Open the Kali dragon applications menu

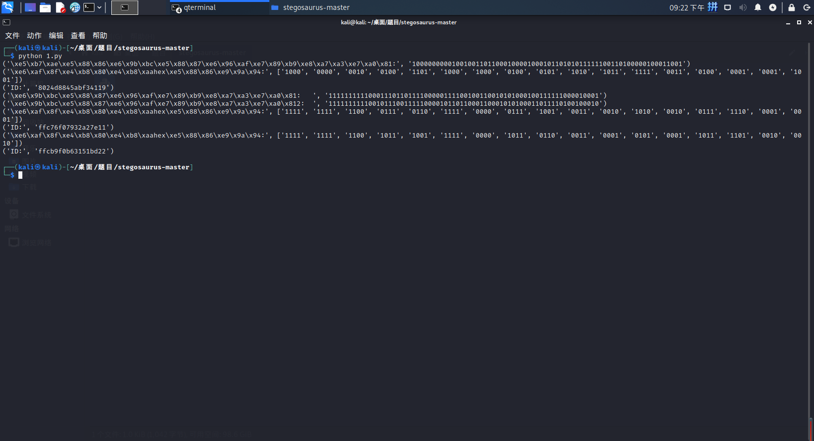pos(7,7)
